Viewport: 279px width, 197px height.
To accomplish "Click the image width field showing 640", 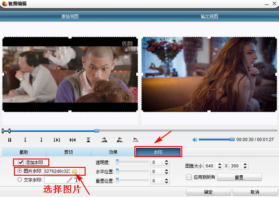I will 211,166.
